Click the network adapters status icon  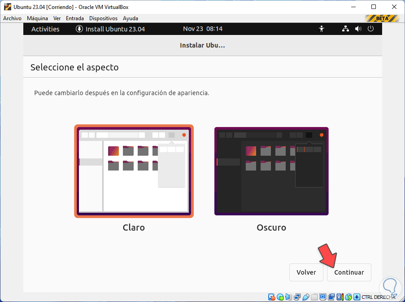297,297
